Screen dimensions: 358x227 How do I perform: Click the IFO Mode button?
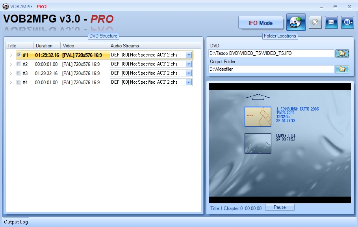tap(260, 23)
